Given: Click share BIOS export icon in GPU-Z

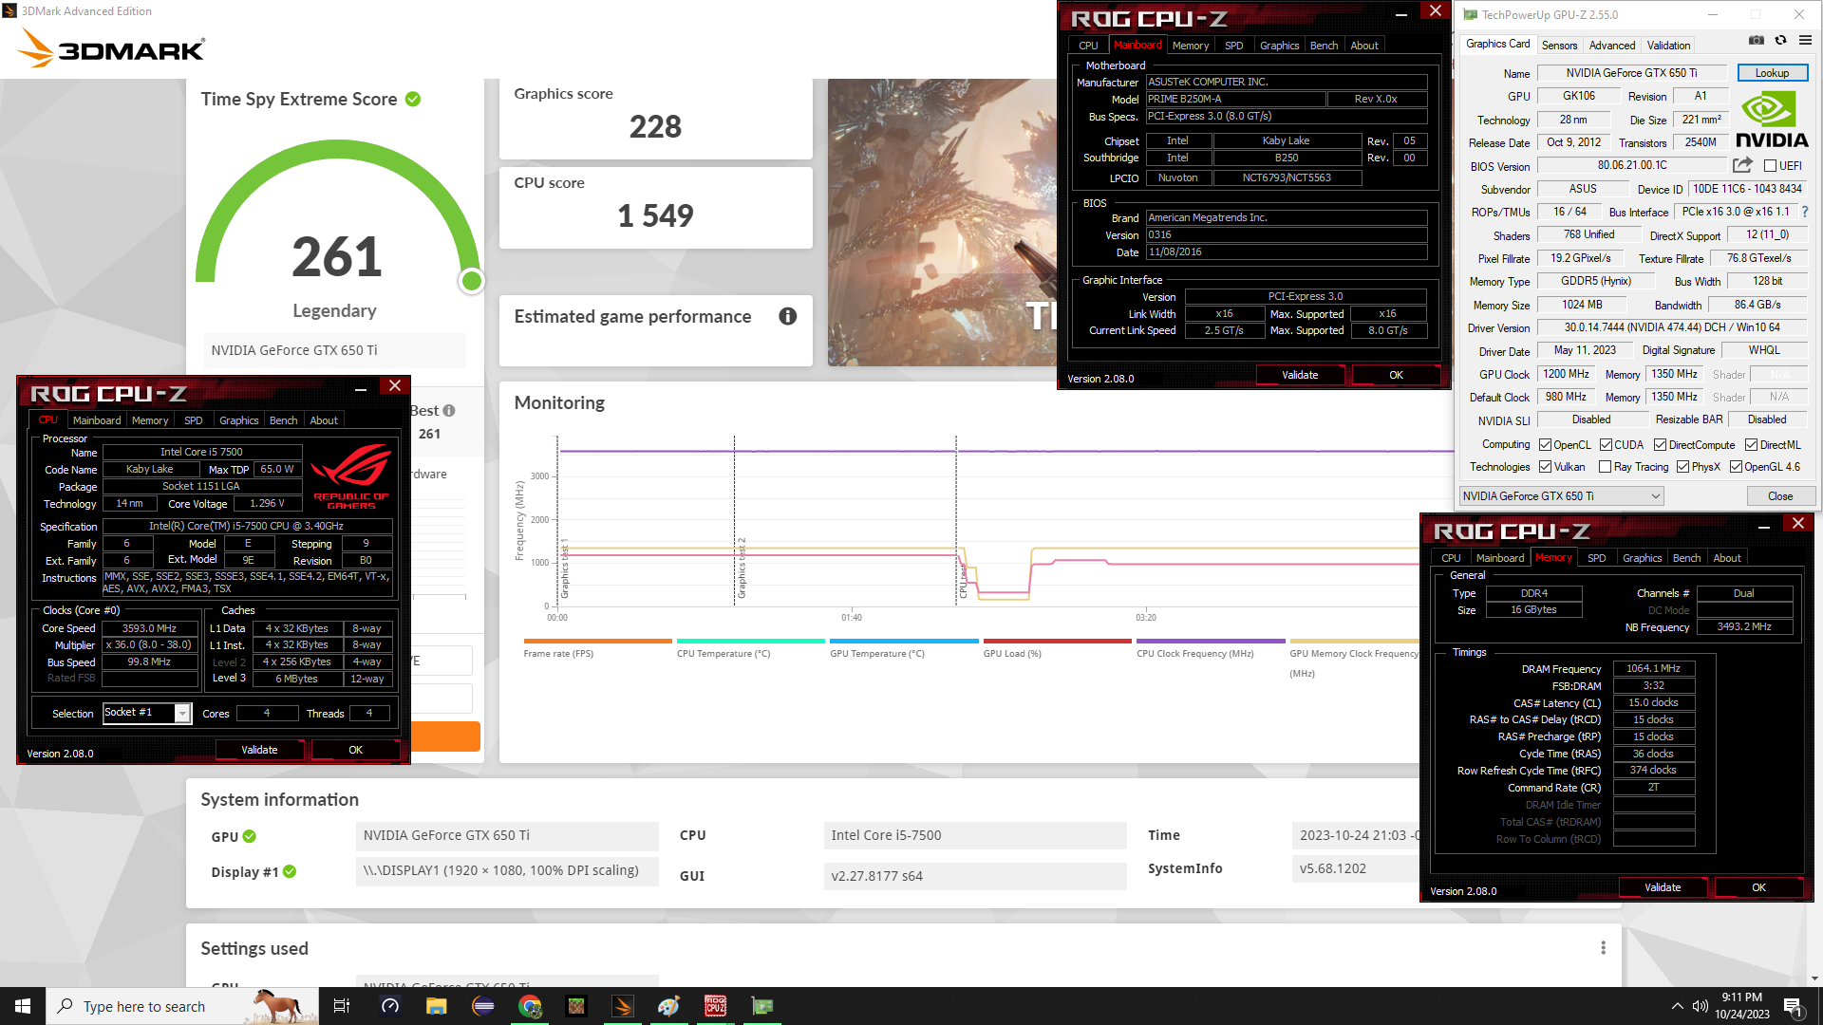Looking at the screenshot, I should click(x=1742, y=165).
